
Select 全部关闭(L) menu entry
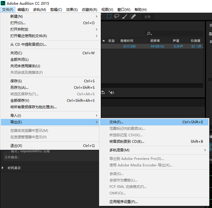(50, 60)
